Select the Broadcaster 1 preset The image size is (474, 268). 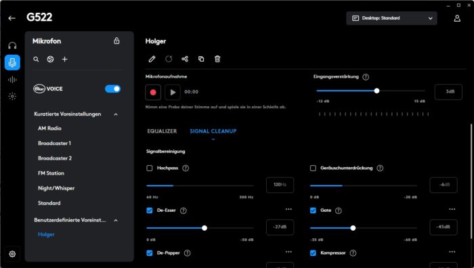click(54, 143)
